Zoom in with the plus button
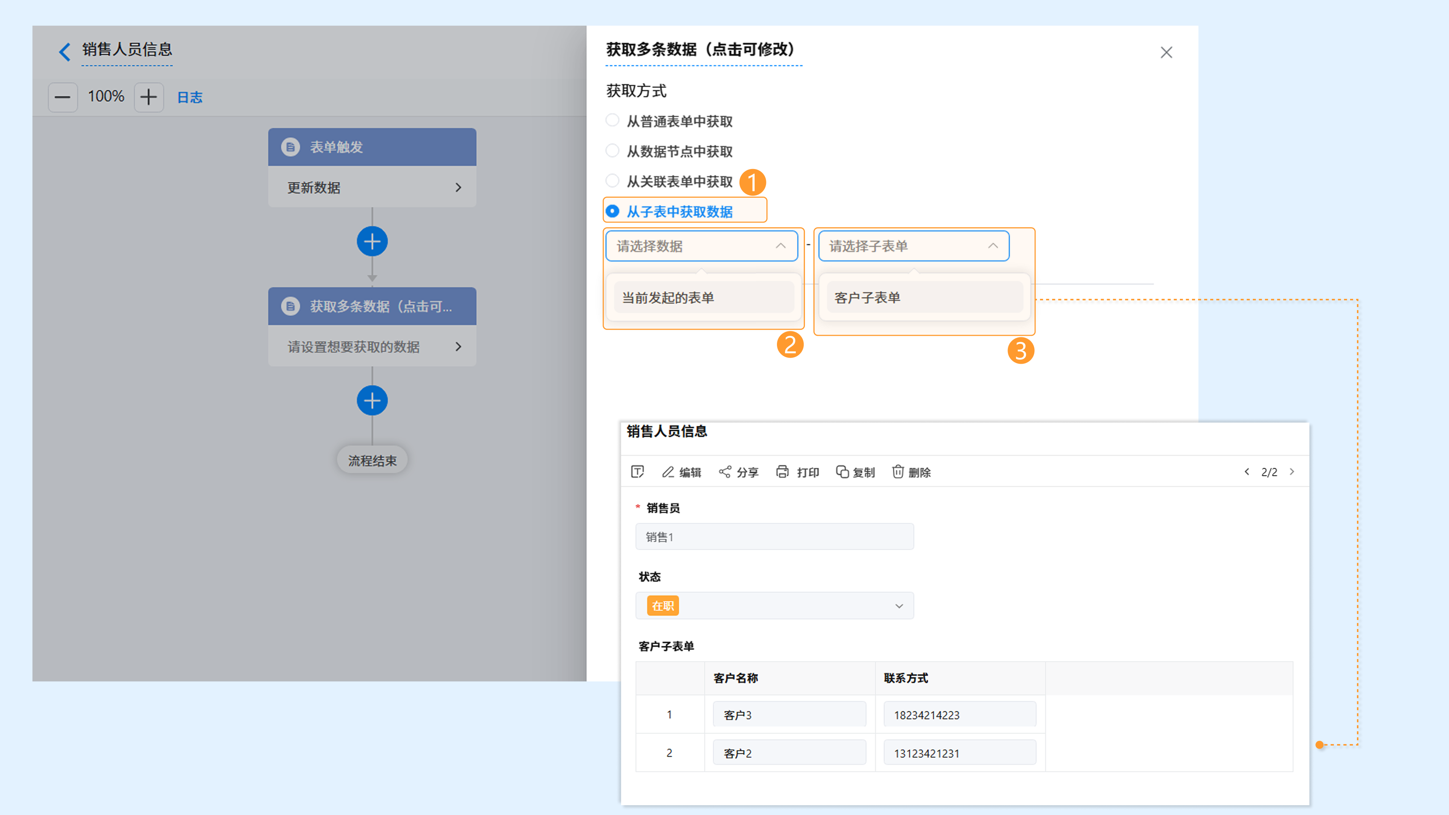This screenshot has width=1449, height=815. (149, 97)
